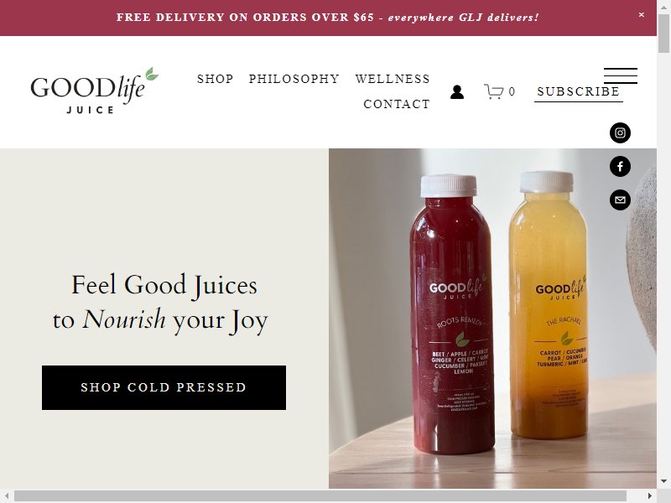This screenshot has width=671, height=503.
Task: Open the Shop menu
Action: (x=216, y=79)
